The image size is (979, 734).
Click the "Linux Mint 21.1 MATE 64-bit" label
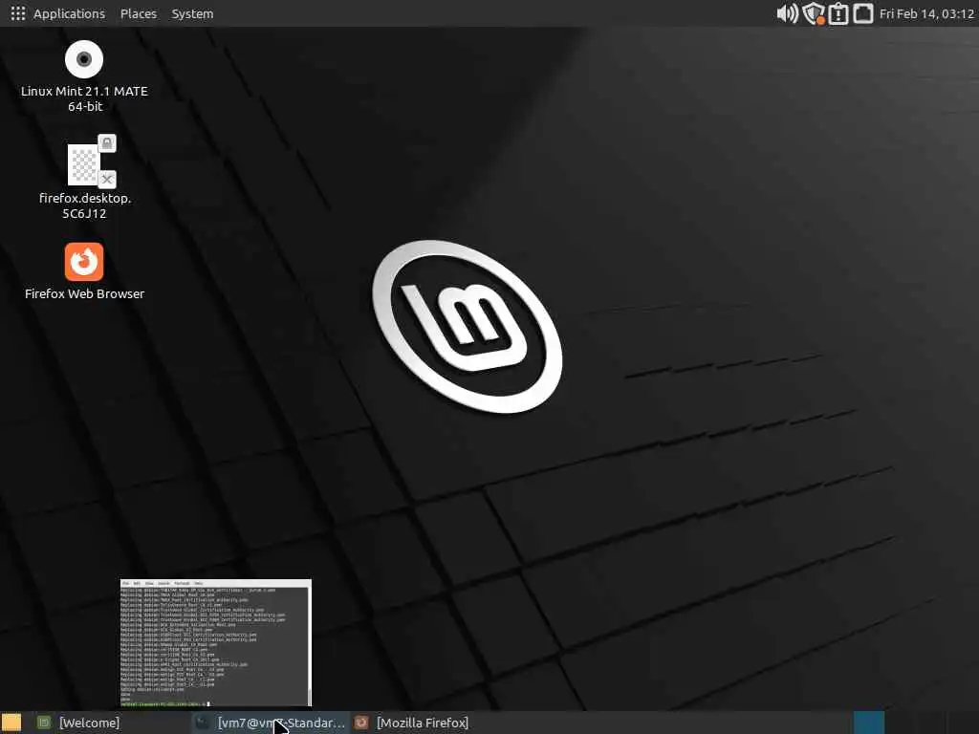[x=84, y=98]
